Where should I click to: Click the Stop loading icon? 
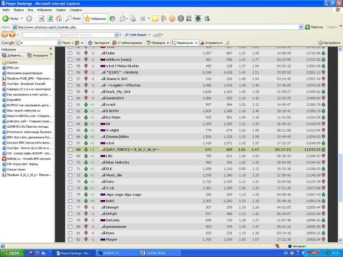(x=42, y=19)
